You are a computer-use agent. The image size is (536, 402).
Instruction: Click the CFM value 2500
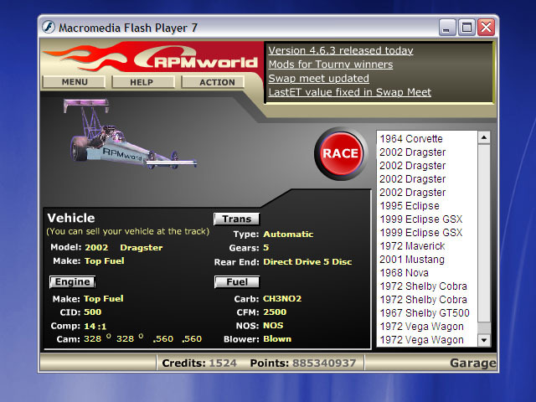point(275,312)
